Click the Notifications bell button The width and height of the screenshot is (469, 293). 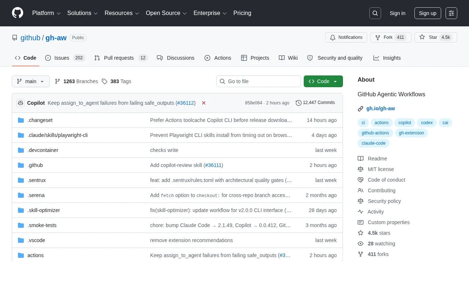coord(346,37)
